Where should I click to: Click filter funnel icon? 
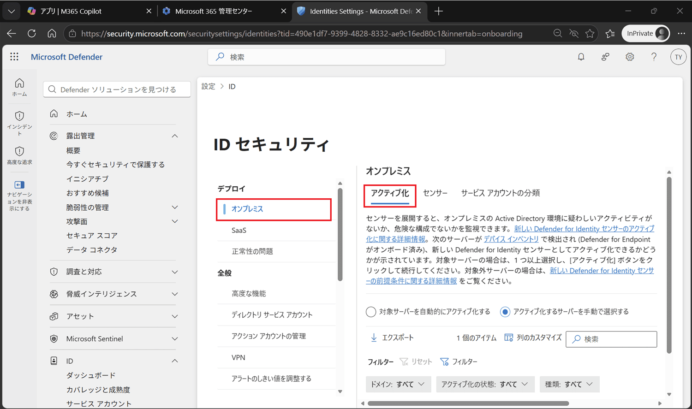(444, 362)
